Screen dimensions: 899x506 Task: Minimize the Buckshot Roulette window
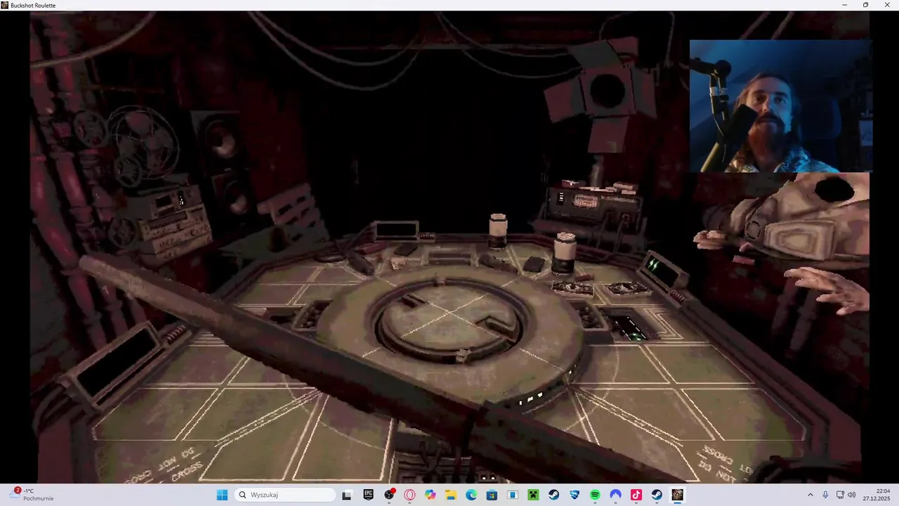click(844, 5)
